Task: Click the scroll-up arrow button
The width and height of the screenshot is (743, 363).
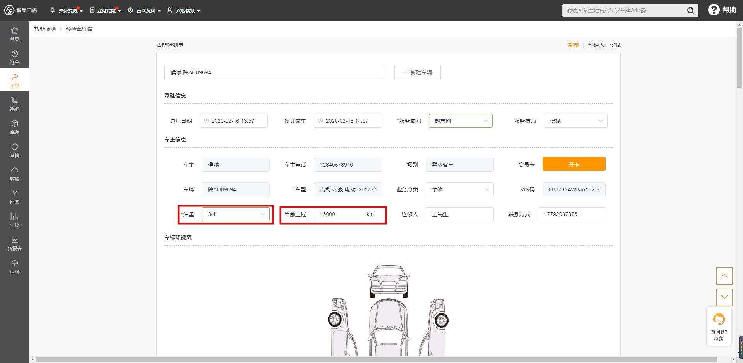Action: pyautogui.click(x=724, y=276)
